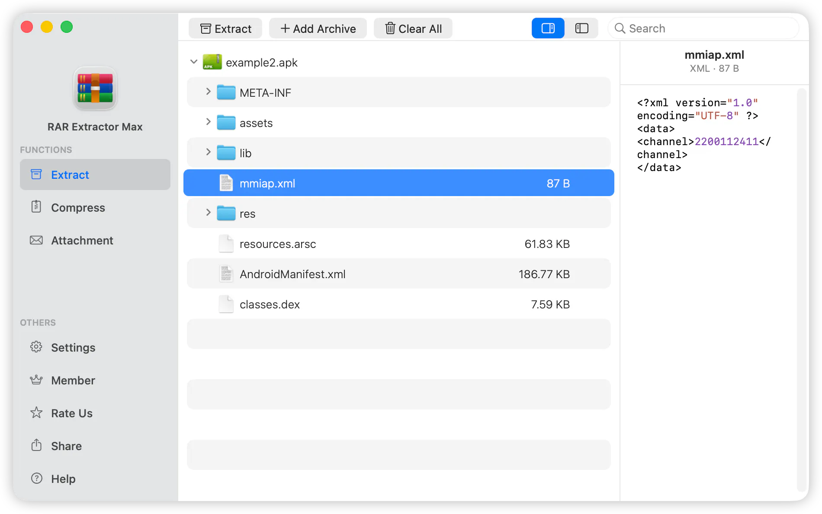
Task: Click the META-INF folder icon
Action: 226,92
